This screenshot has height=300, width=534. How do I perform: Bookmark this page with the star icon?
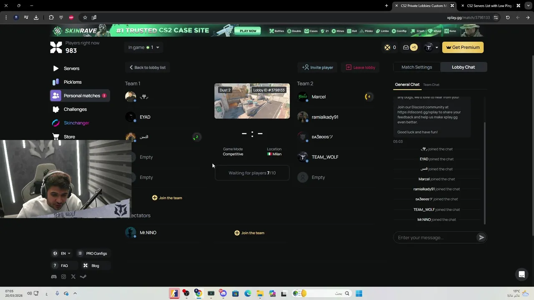[x=85, y=17]
